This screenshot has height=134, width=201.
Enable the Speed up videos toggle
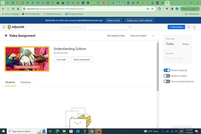click(167, 76)
